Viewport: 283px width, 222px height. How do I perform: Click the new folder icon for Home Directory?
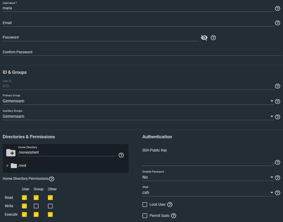[x=11, y=153]
